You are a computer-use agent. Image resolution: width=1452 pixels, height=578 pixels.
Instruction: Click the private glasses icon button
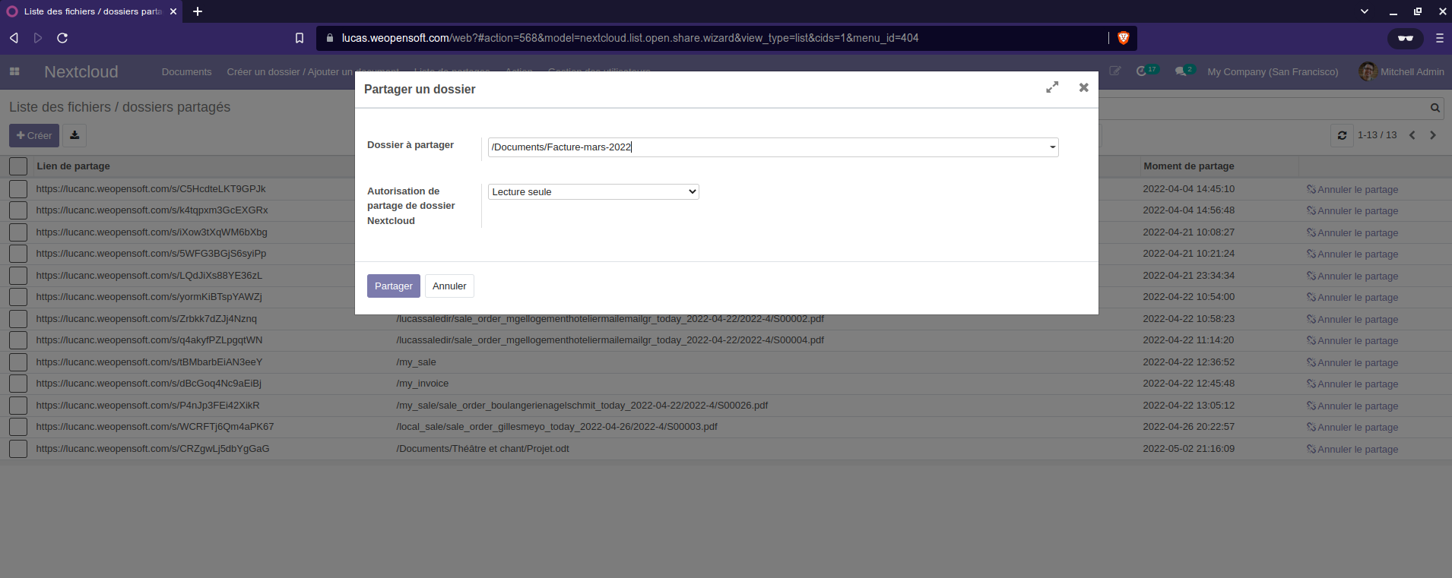tap(1406, 38)
